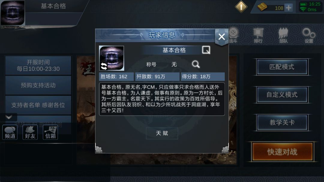Click the edit name icon beside 基本合格

[x=206, y=50]
